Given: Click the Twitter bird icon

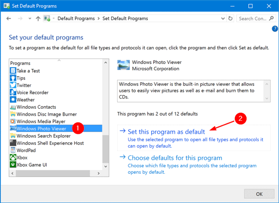Looking at the screenshot, I should (x=13, y=85).
